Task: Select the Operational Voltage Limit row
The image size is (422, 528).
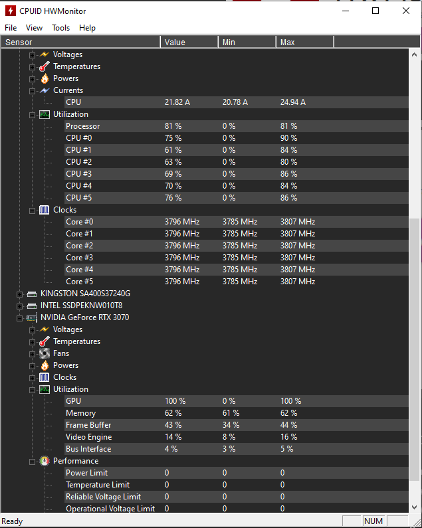Action: (x=237, y=509)
